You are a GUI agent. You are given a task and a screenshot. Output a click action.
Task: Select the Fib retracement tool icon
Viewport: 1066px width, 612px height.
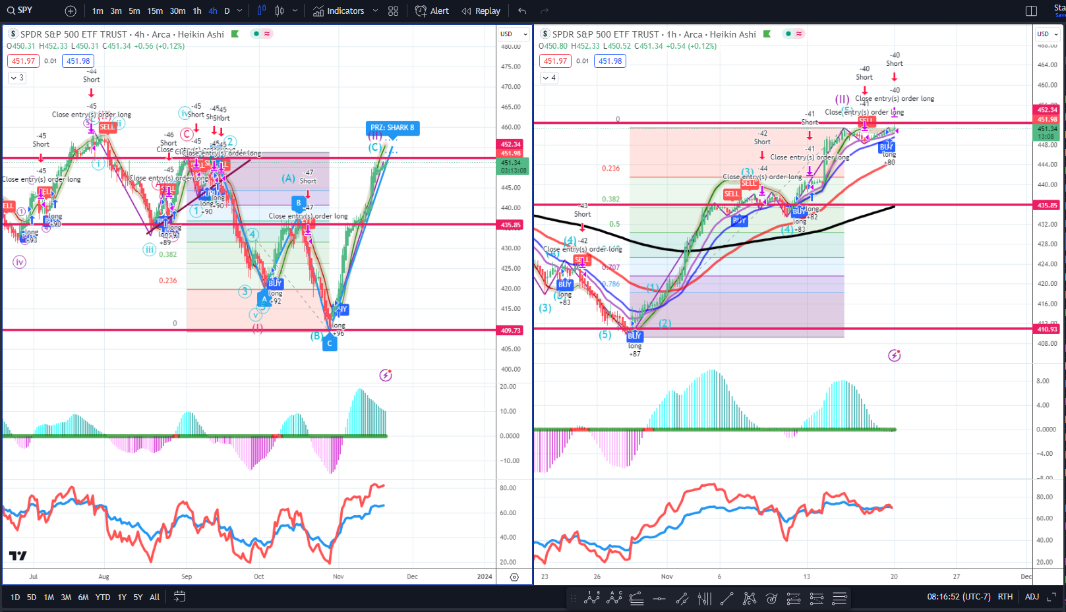coord(636,598)
